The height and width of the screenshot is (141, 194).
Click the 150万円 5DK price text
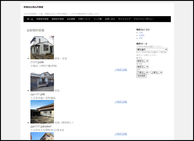point(38,94)
